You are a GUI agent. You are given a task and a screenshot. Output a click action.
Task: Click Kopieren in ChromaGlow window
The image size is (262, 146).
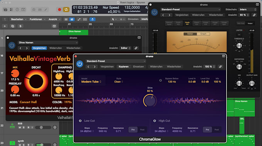click(123, 67)
